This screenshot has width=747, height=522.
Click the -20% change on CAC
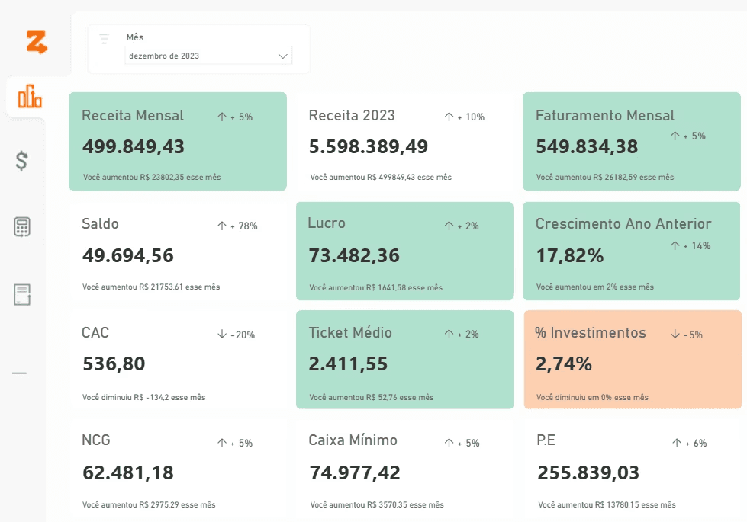(x=243, y=335)
